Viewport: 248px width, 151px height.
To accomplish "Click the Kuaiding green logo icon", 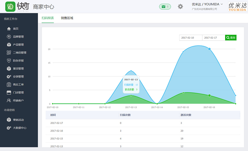I will point(10,7).
